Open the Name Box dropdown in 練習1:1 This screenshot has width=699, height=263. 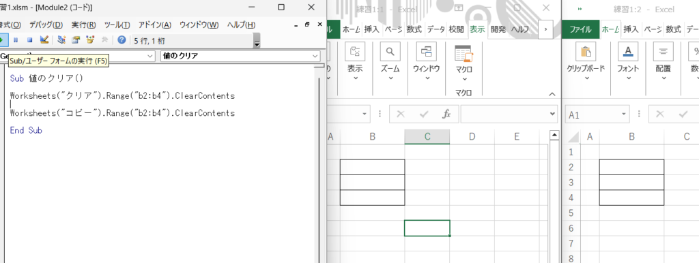pos(365,114)
